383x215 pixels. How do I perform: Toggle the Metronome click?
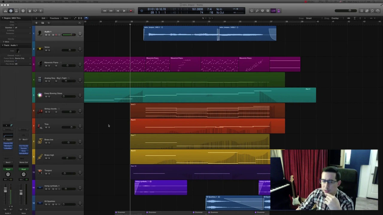279,11
